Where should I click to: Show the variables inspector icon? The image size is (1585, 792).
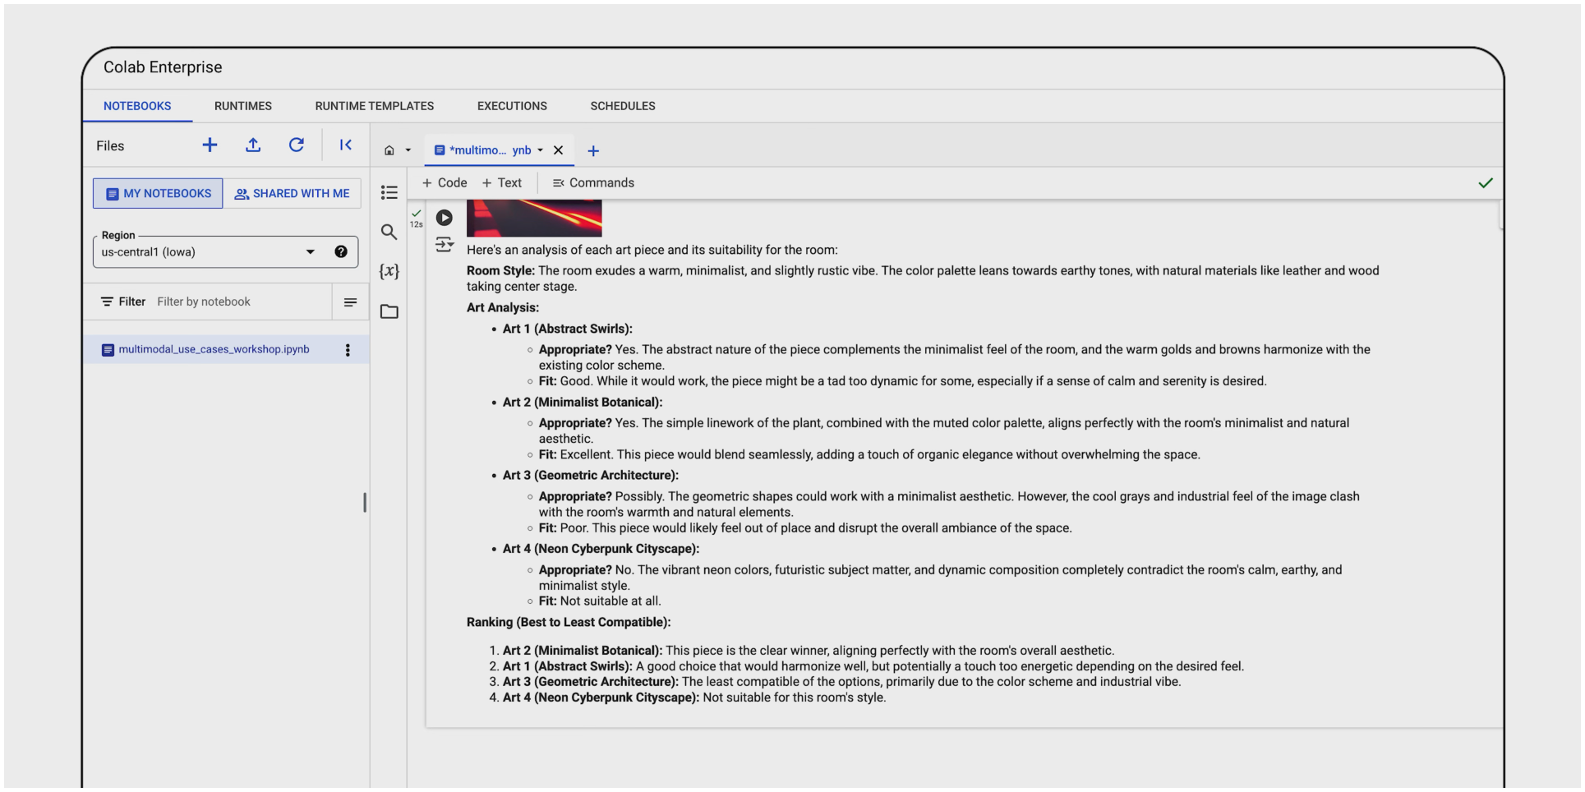tap(389, 271)
